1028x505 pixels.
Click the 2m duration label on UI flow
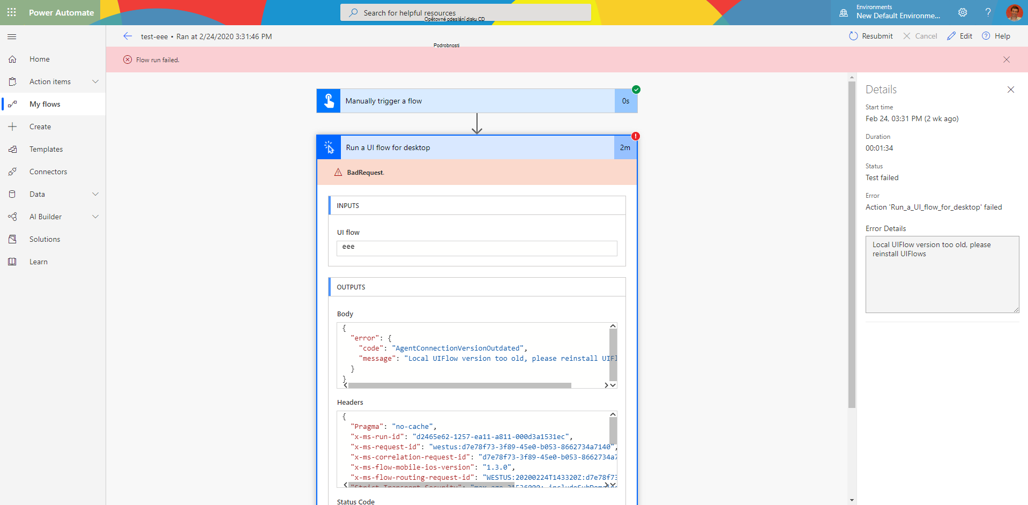625,147
